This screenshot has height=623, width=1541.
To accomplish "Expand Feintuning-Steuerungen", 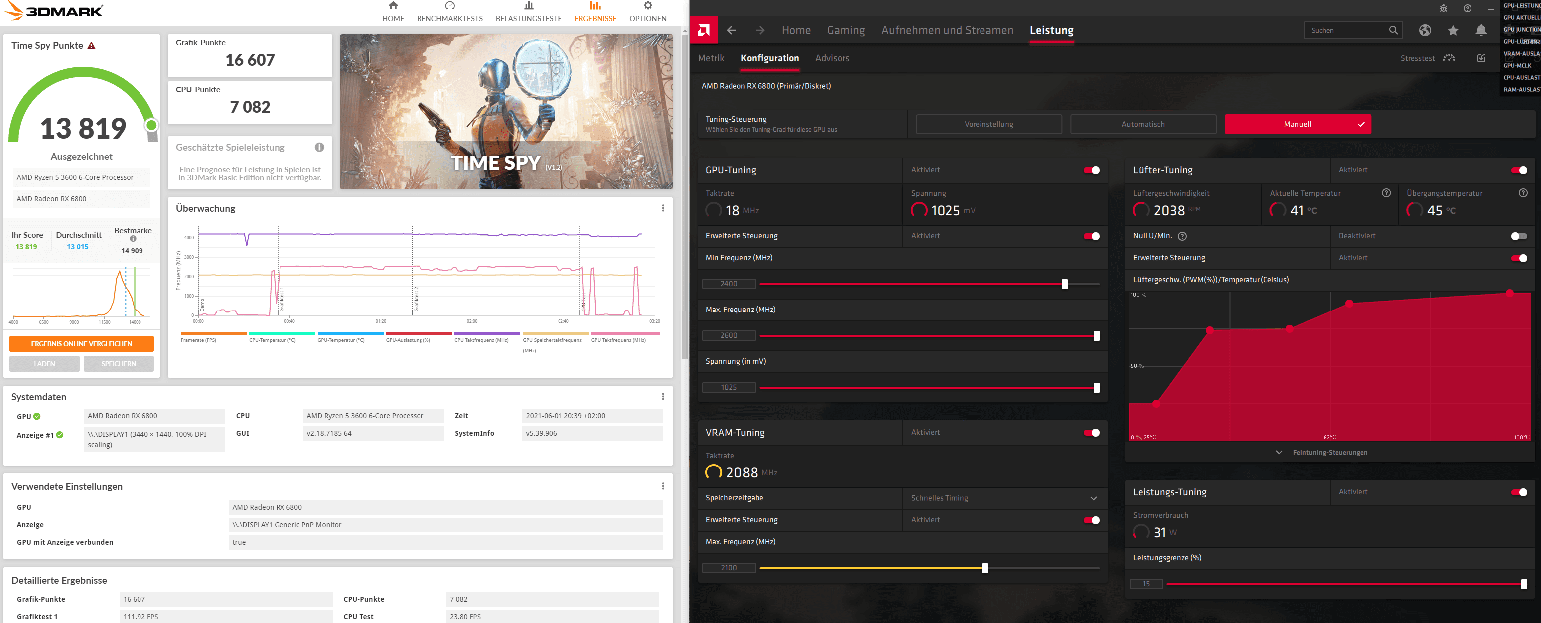I will (x=1322, y=453).
